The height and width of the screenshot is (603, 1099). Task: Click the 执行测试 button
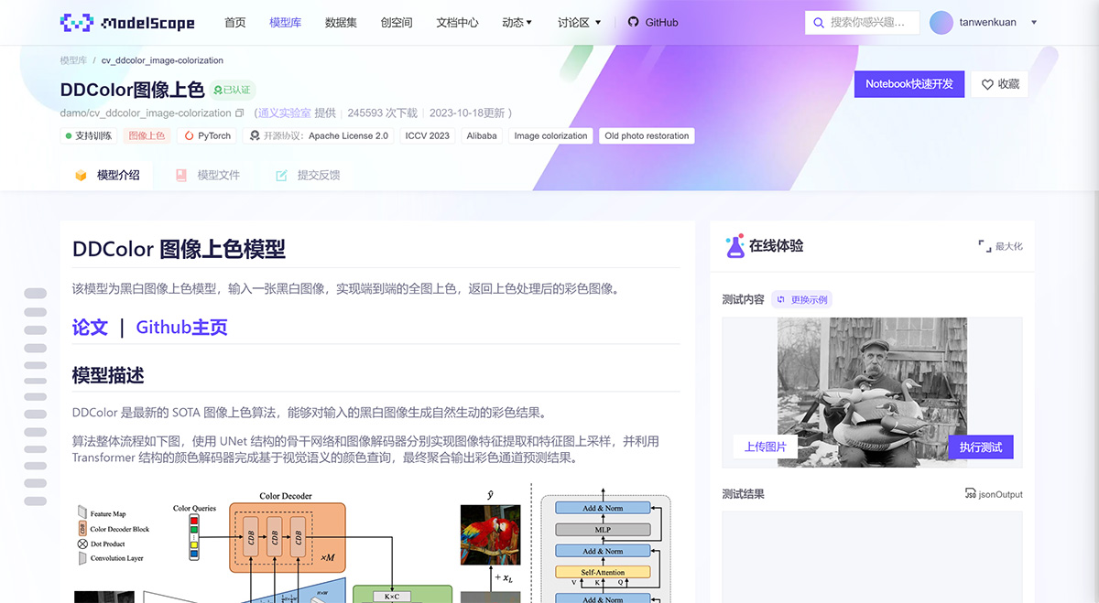click(x=981, y=447)
